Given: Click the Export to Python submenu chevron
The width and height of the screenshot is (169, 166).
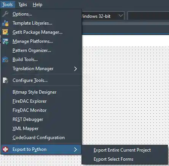Looking at the screenshot, I should (x=75, y=149).
